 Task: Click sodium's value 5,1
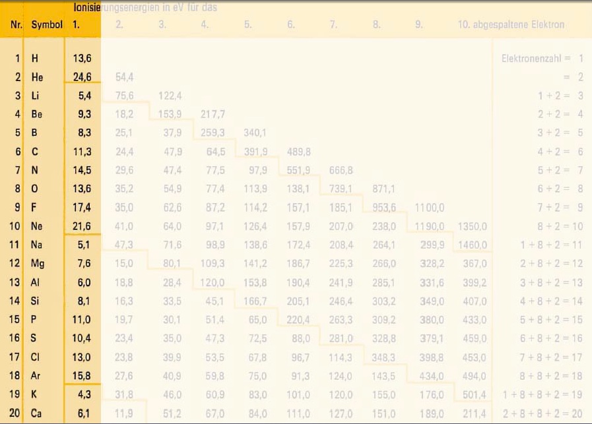pos(84,245)
